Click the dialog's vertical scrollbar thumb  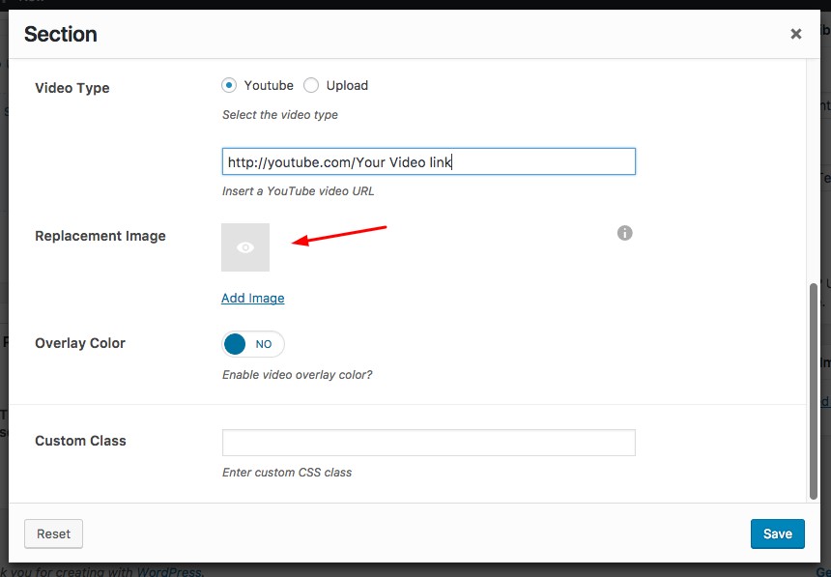point(814,391)
